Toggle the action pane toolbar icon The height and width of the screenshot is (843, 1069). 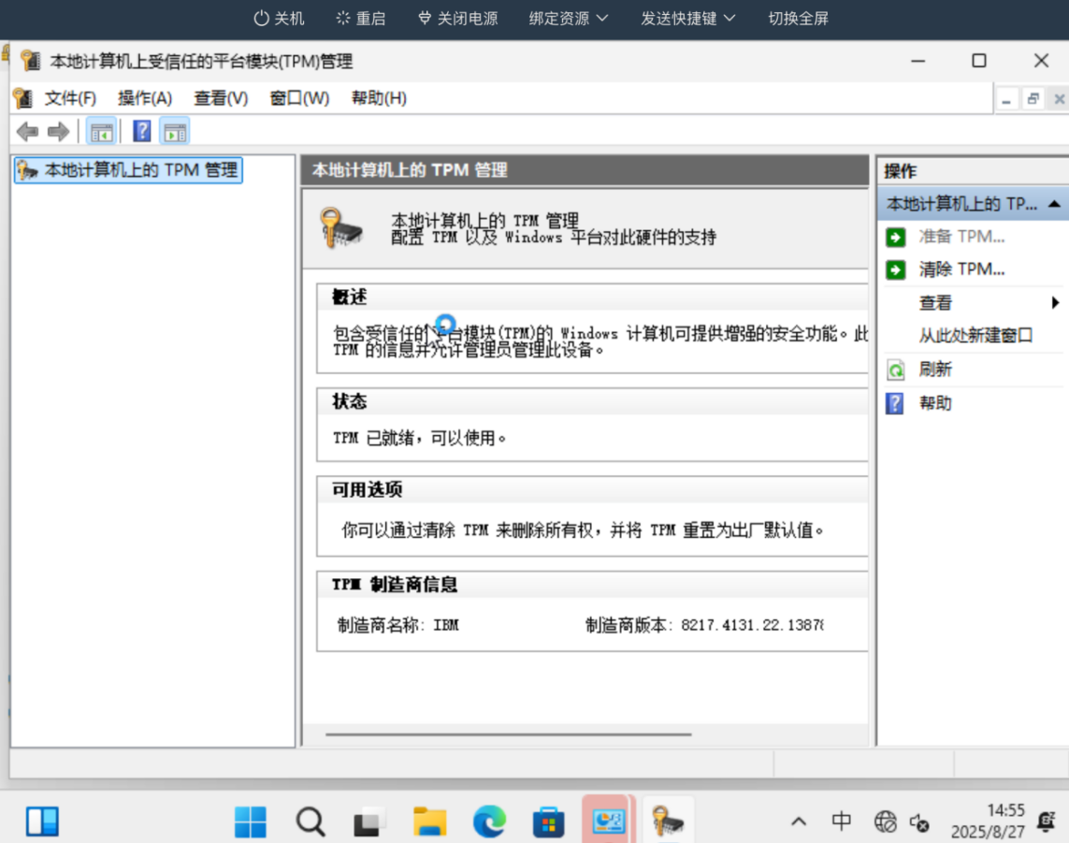(x=175, y=131)
